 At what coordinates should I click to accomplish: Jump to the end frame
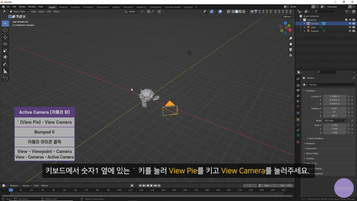159,186
